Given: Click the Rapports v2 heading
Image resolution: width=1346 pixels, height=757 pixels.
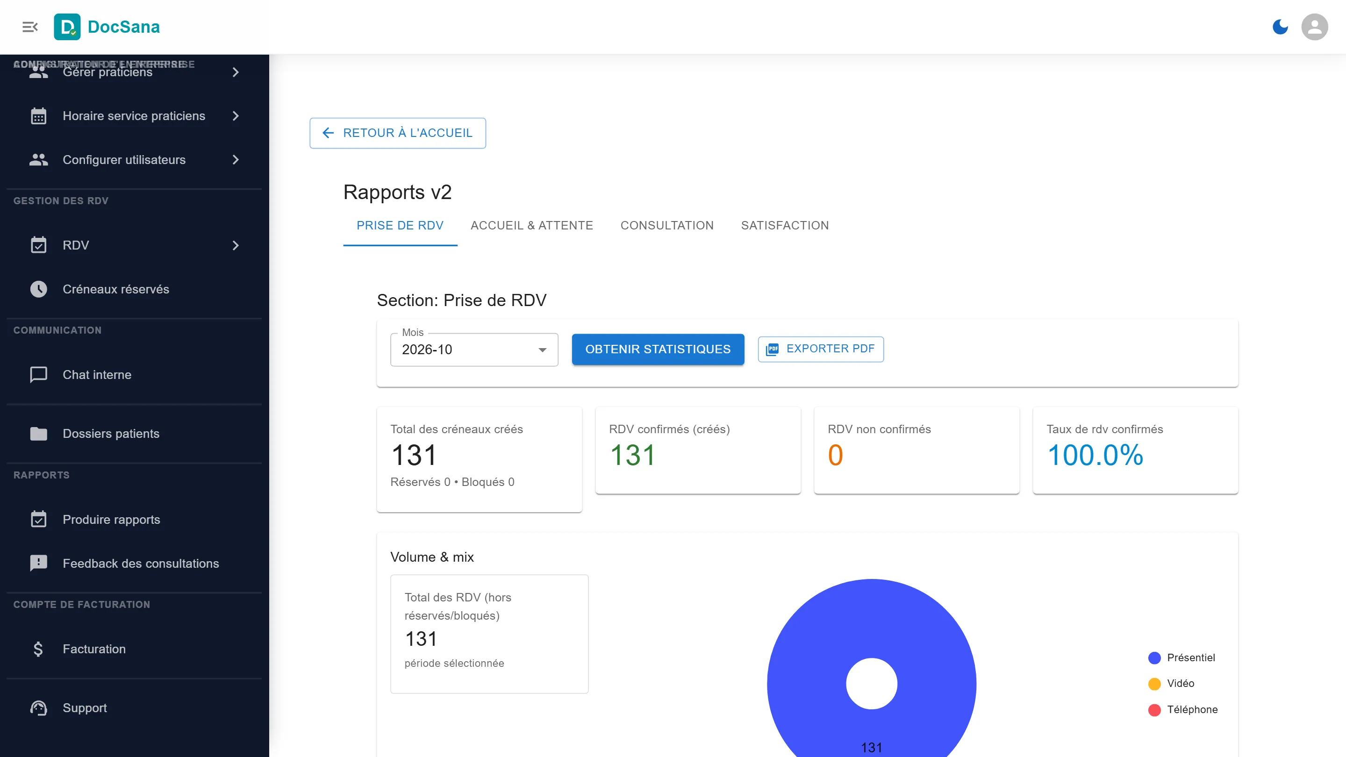Looking at the screenshot, I should pyautogui.click(x=397, y=192).
